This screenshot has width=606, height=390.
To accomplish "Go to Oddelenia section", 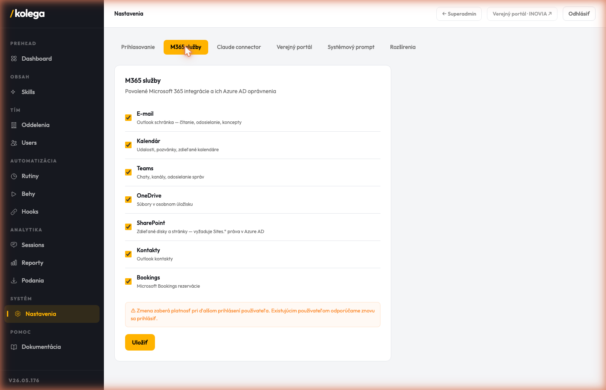I will (52, 125).
